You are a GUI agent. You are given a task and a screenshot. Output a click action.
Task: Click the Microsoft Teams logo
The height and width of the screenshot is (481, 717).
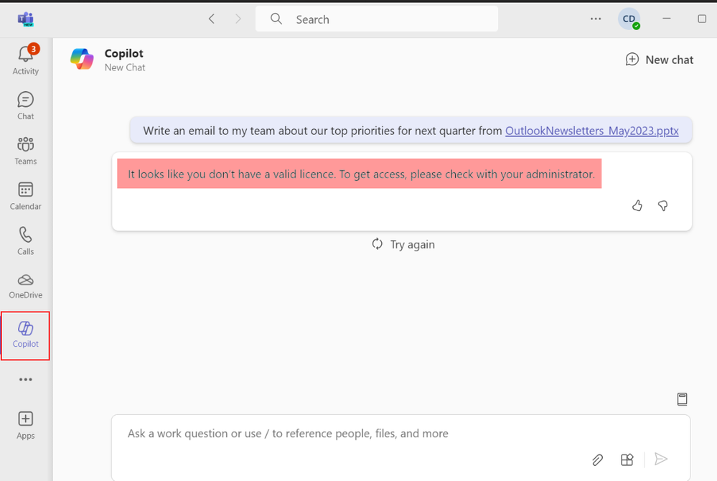click(x=26, y=19)
